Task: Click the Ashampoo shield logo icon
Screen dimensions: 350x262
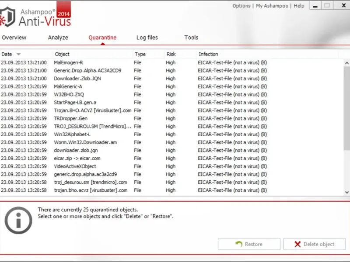Action: [7, 17]
